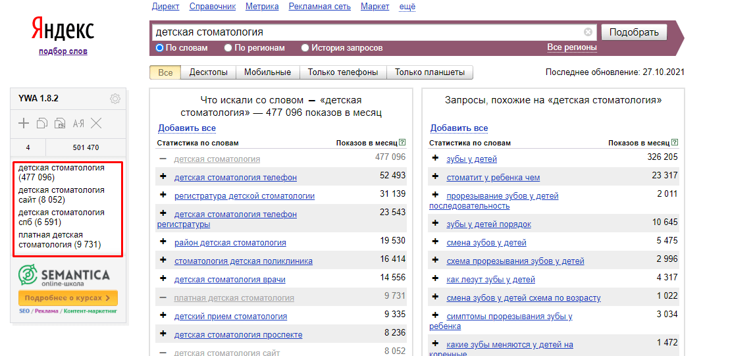Add 'район детская стоматология' with plus icon

[x=163, y=242]
